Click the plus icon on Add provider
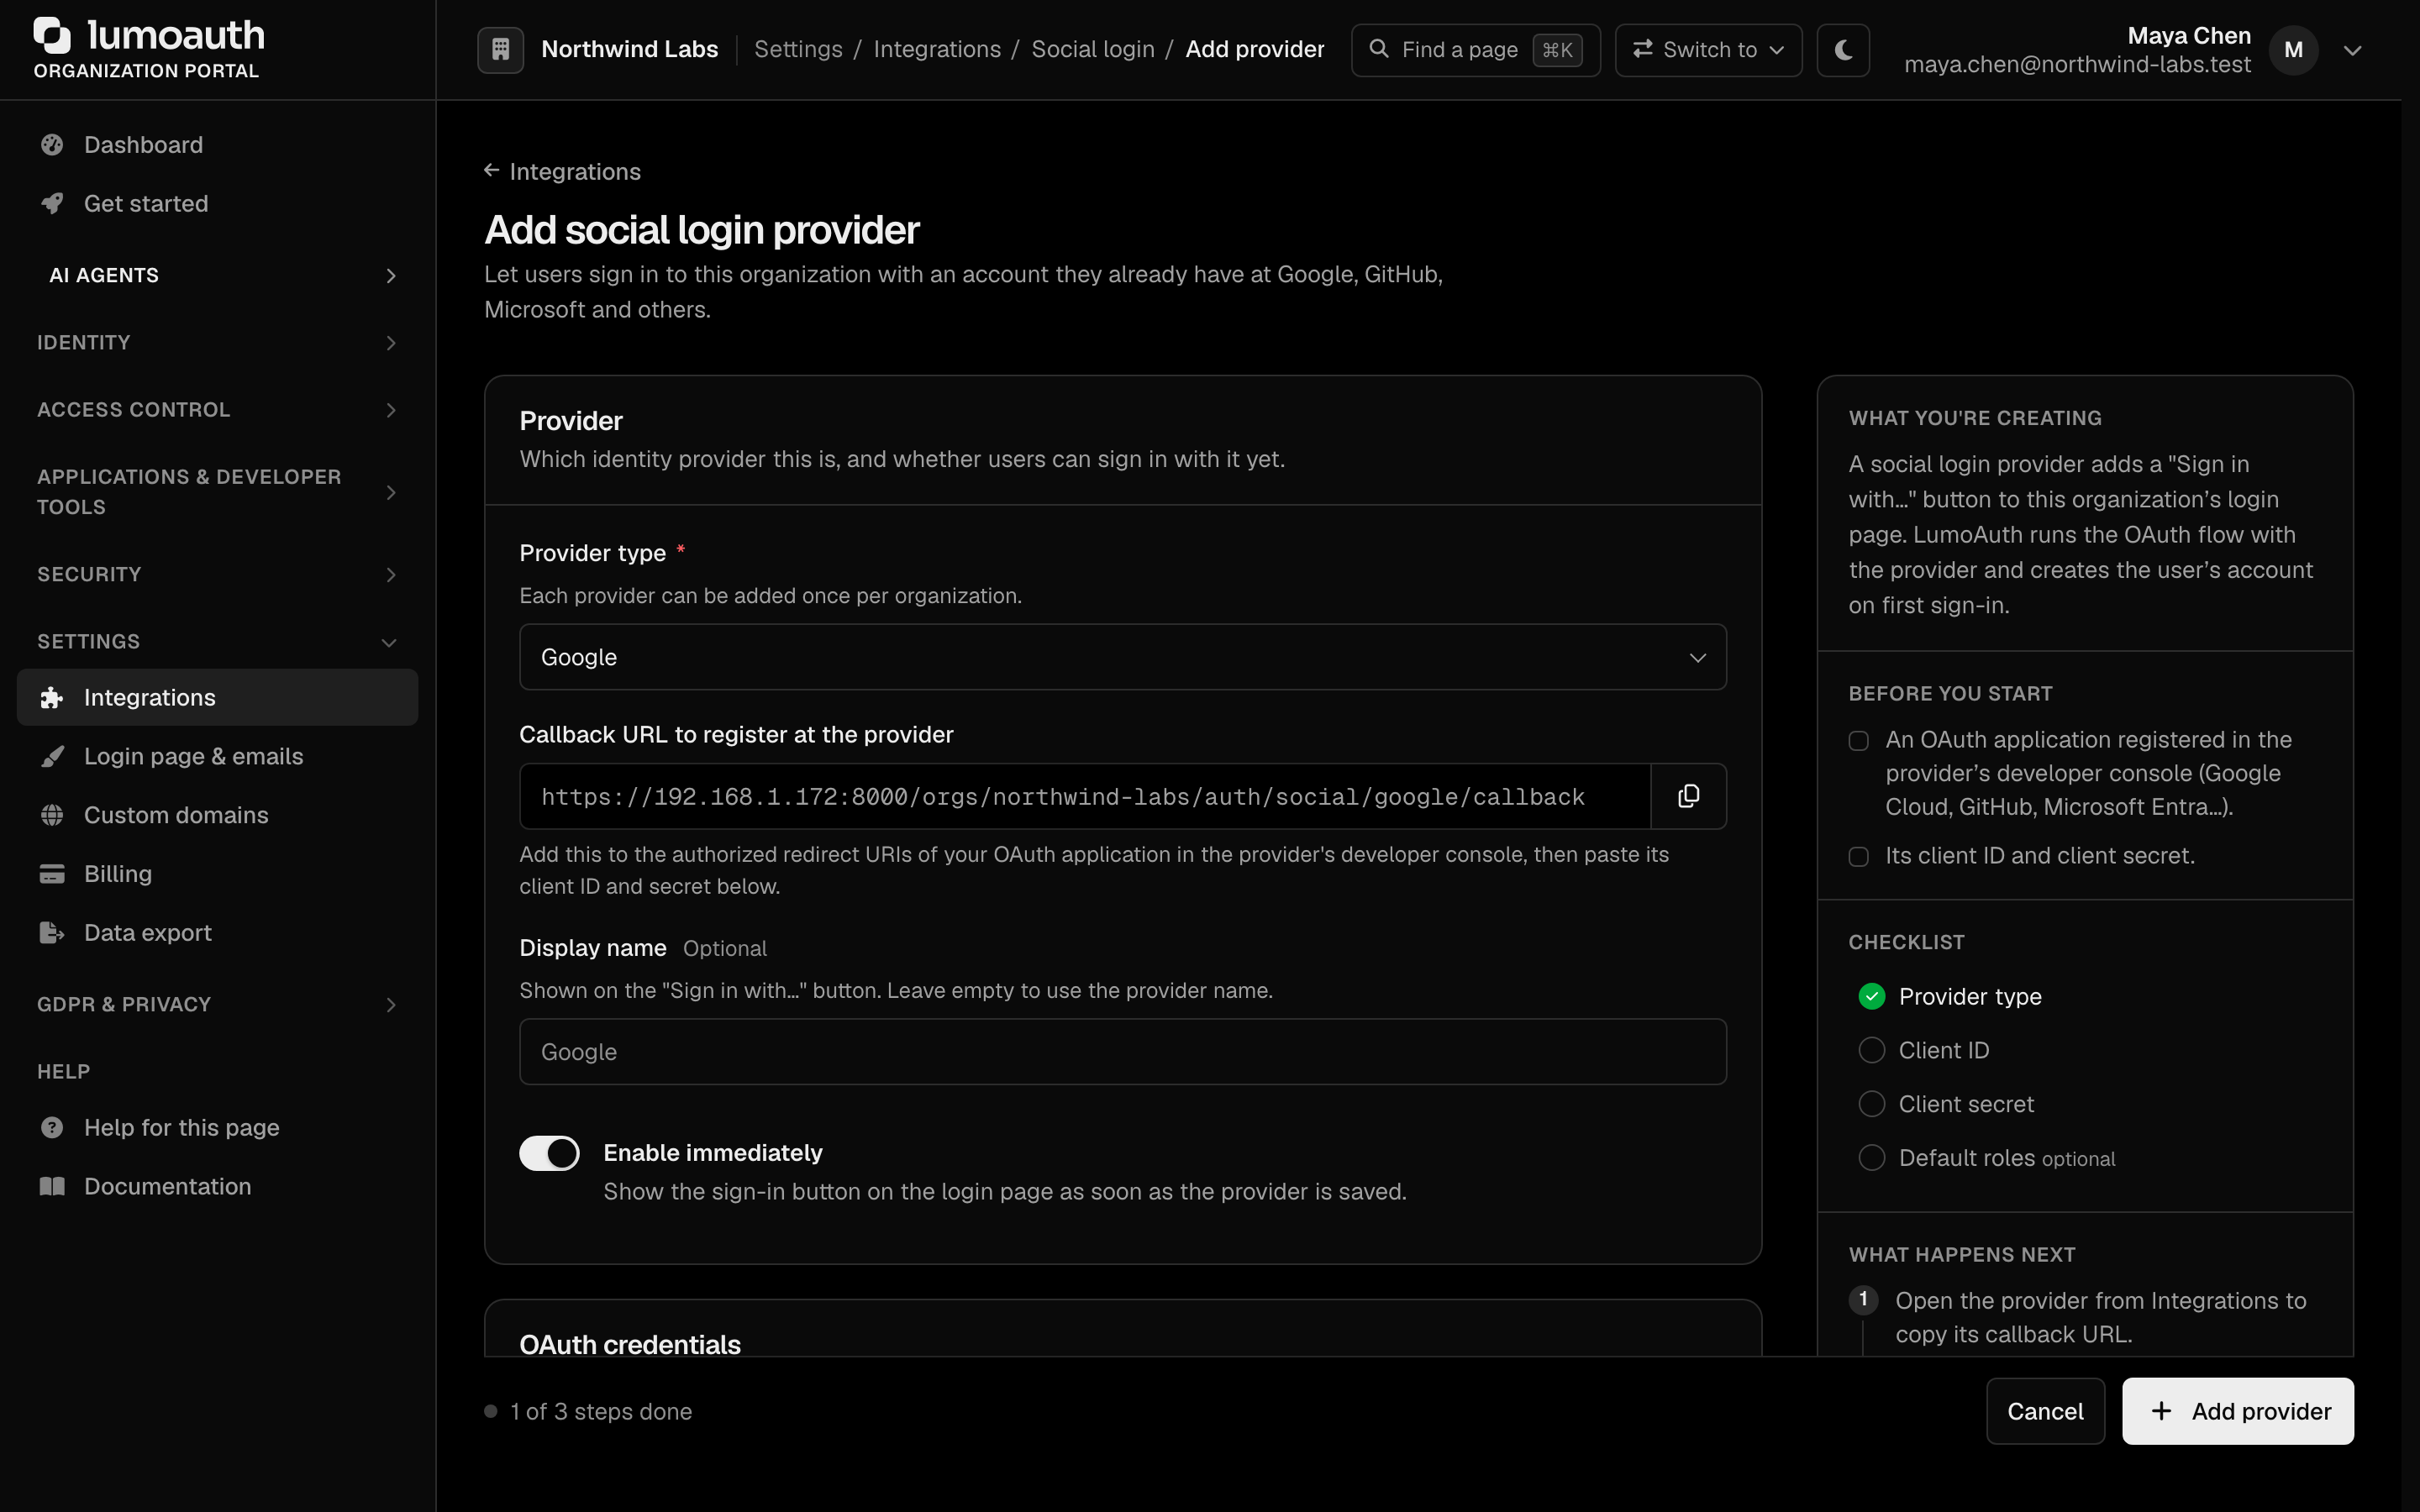This screenshot has height=1512, width=2420. 2161,1411
